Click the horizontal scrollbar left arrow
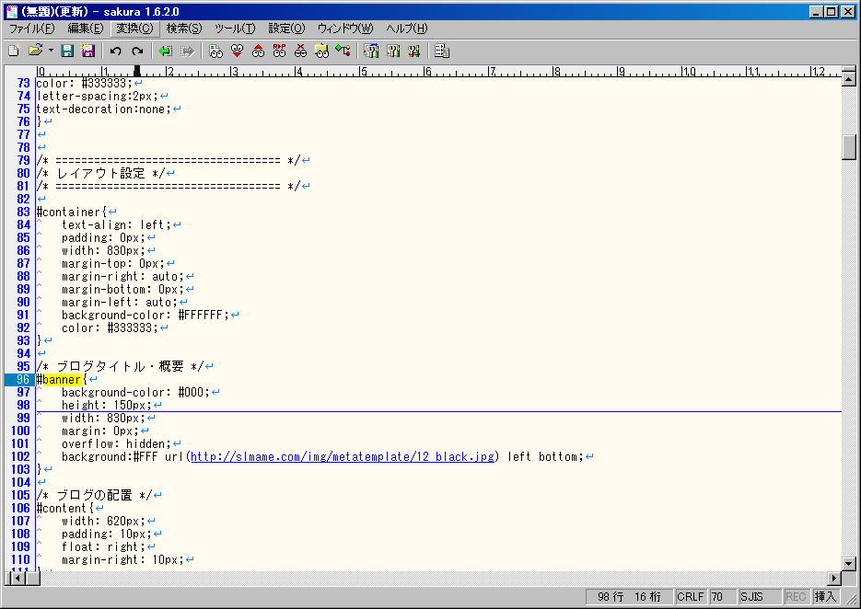The height and width of the screenshot is (609, 861). (x=17, y=578)
